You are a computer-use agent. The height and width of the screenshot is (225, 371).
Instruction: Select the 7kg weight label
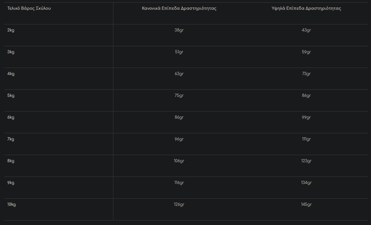click(x=11, y=139)
